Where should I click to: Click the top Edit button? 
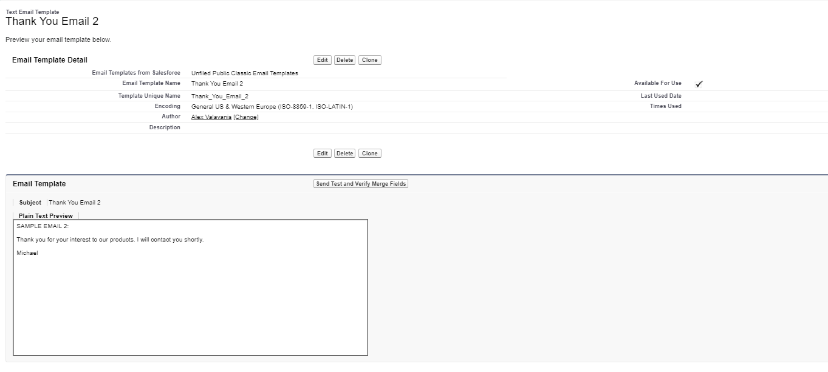(x=322, y=60)
